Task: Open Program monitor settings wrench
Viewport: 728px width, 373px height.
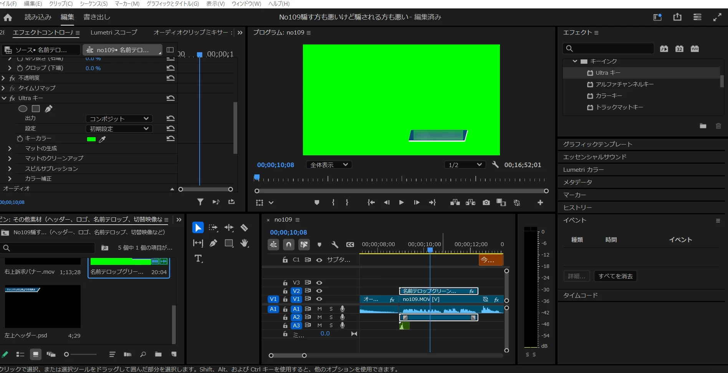Action: pyautogui.click(x=495, y=164)
